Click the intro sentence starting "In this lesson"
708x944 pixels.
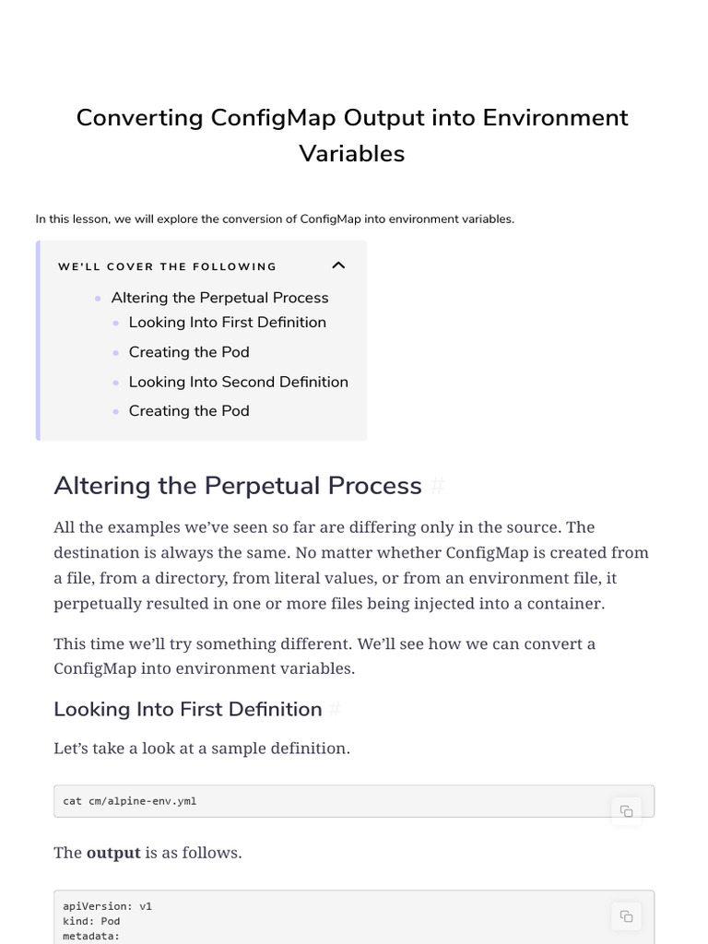[x=275, y=219]
